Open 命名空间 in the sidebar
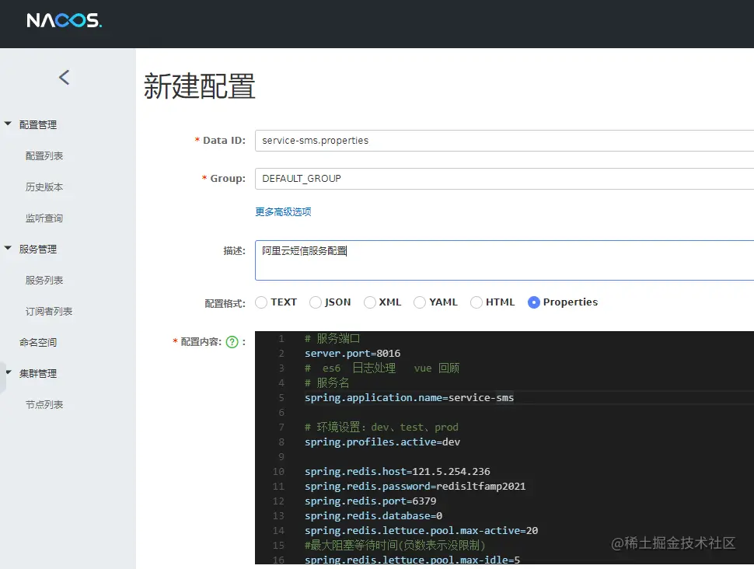 pyautogui.click(x=38, y=343)
